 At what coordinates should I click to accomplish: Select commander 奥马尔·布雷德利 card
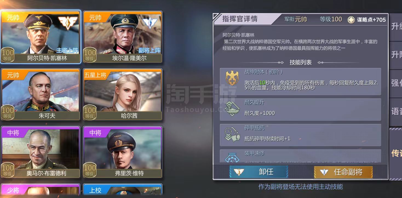[x=41, y=152]
